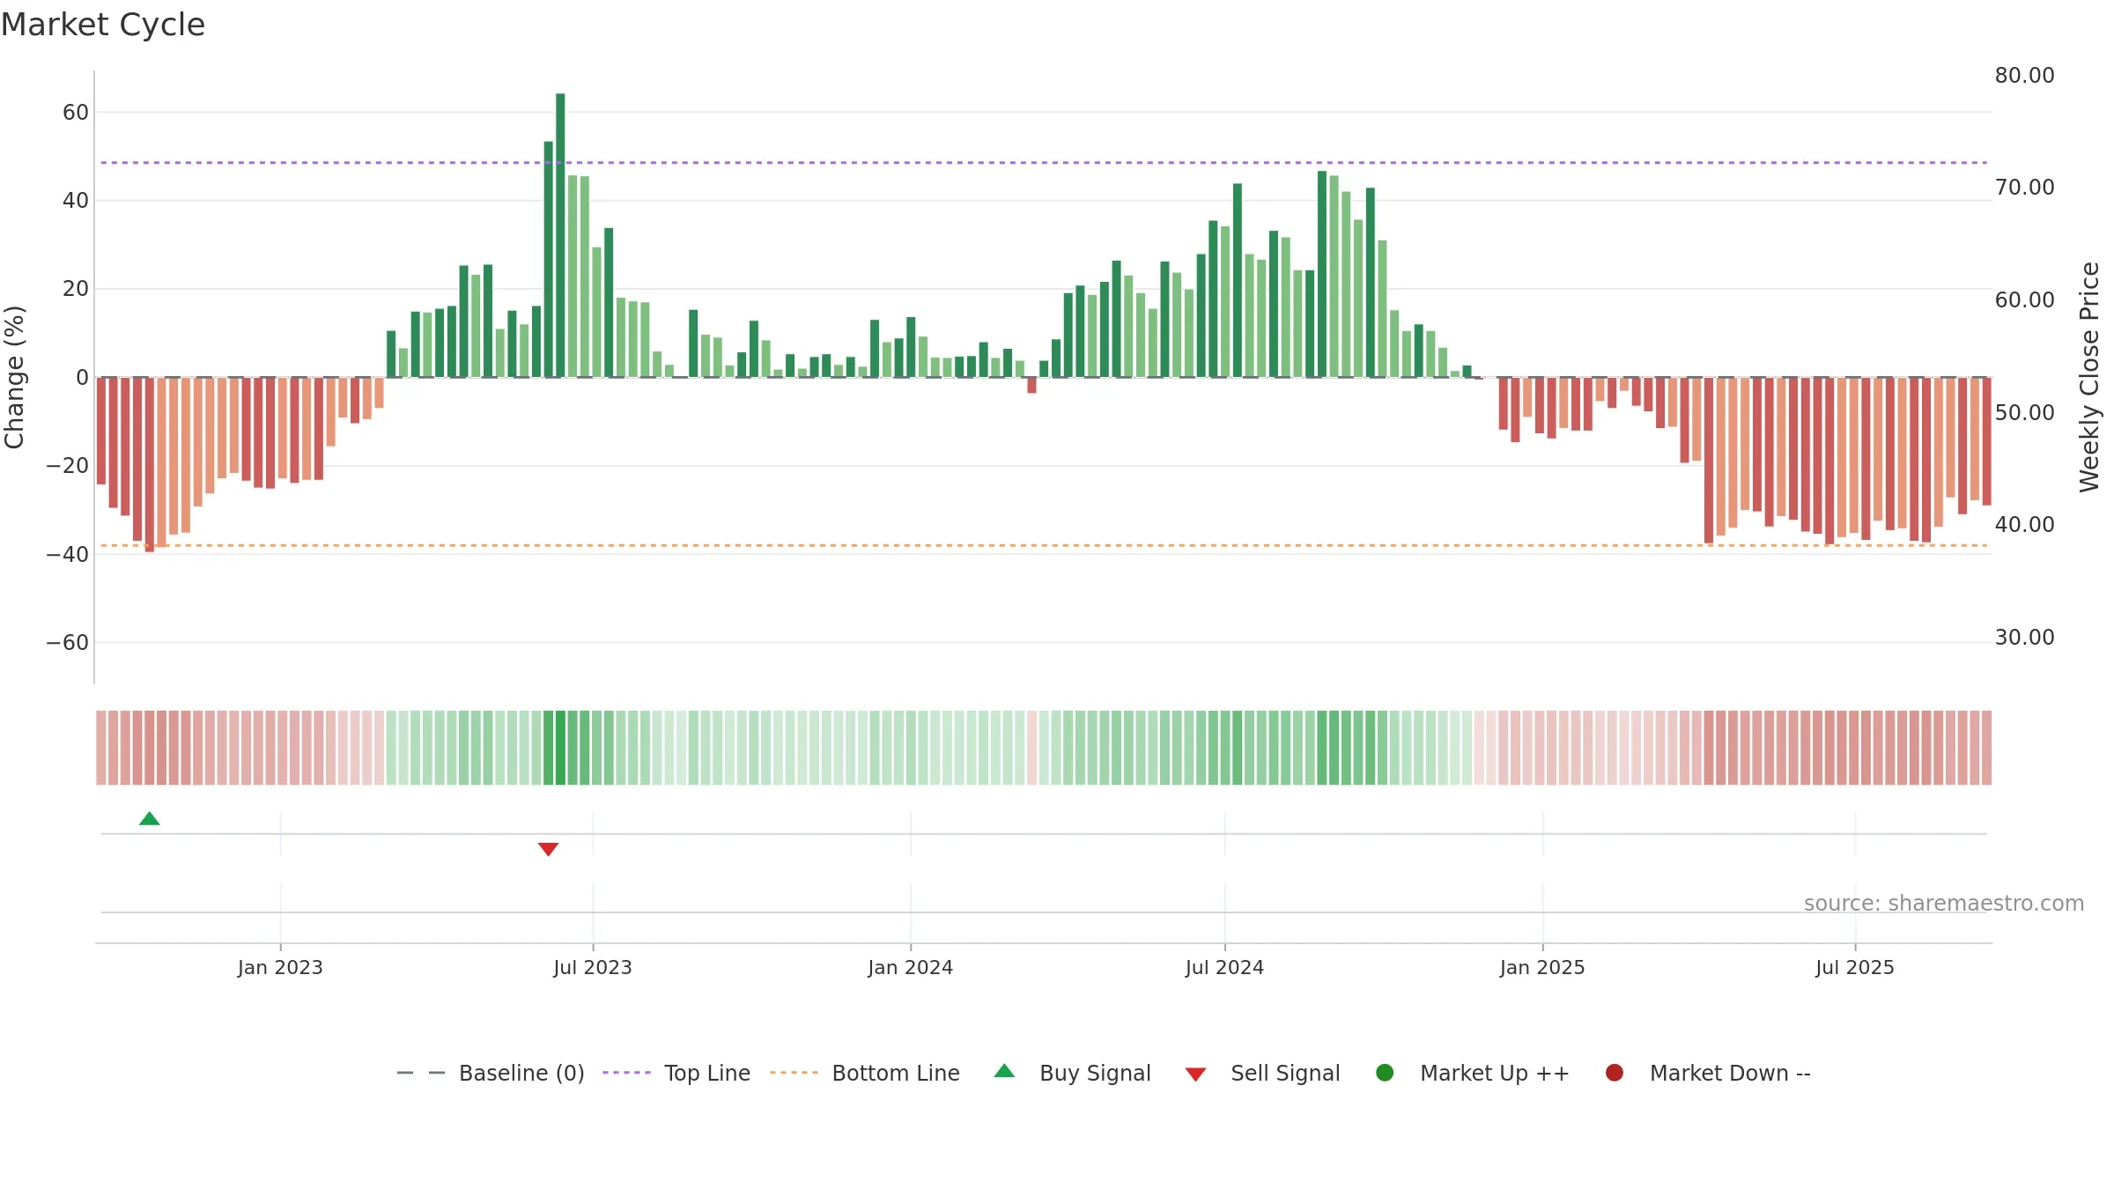Click the Weekly Close Price axis title
Screen dimensions: 2114x1189
(x=2089, y=377)
